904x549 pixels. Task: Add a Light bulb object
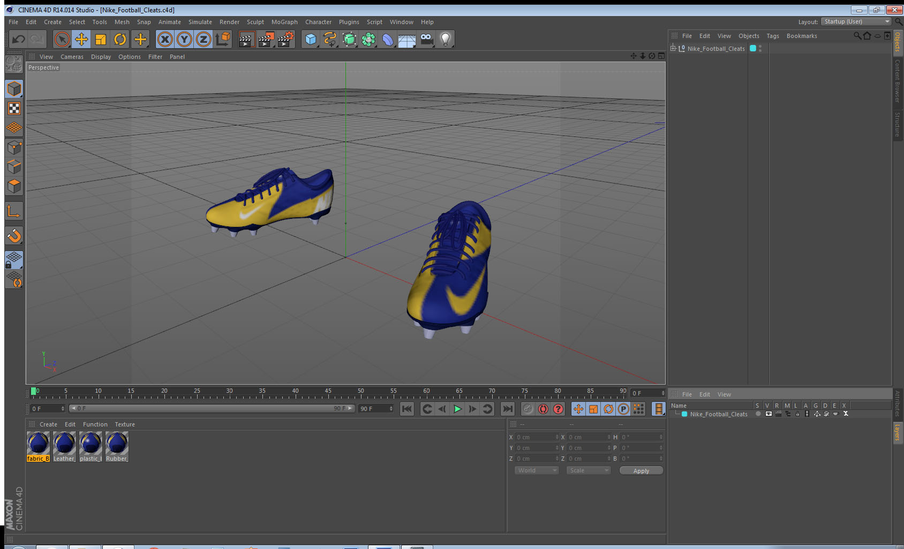(446, 39)
